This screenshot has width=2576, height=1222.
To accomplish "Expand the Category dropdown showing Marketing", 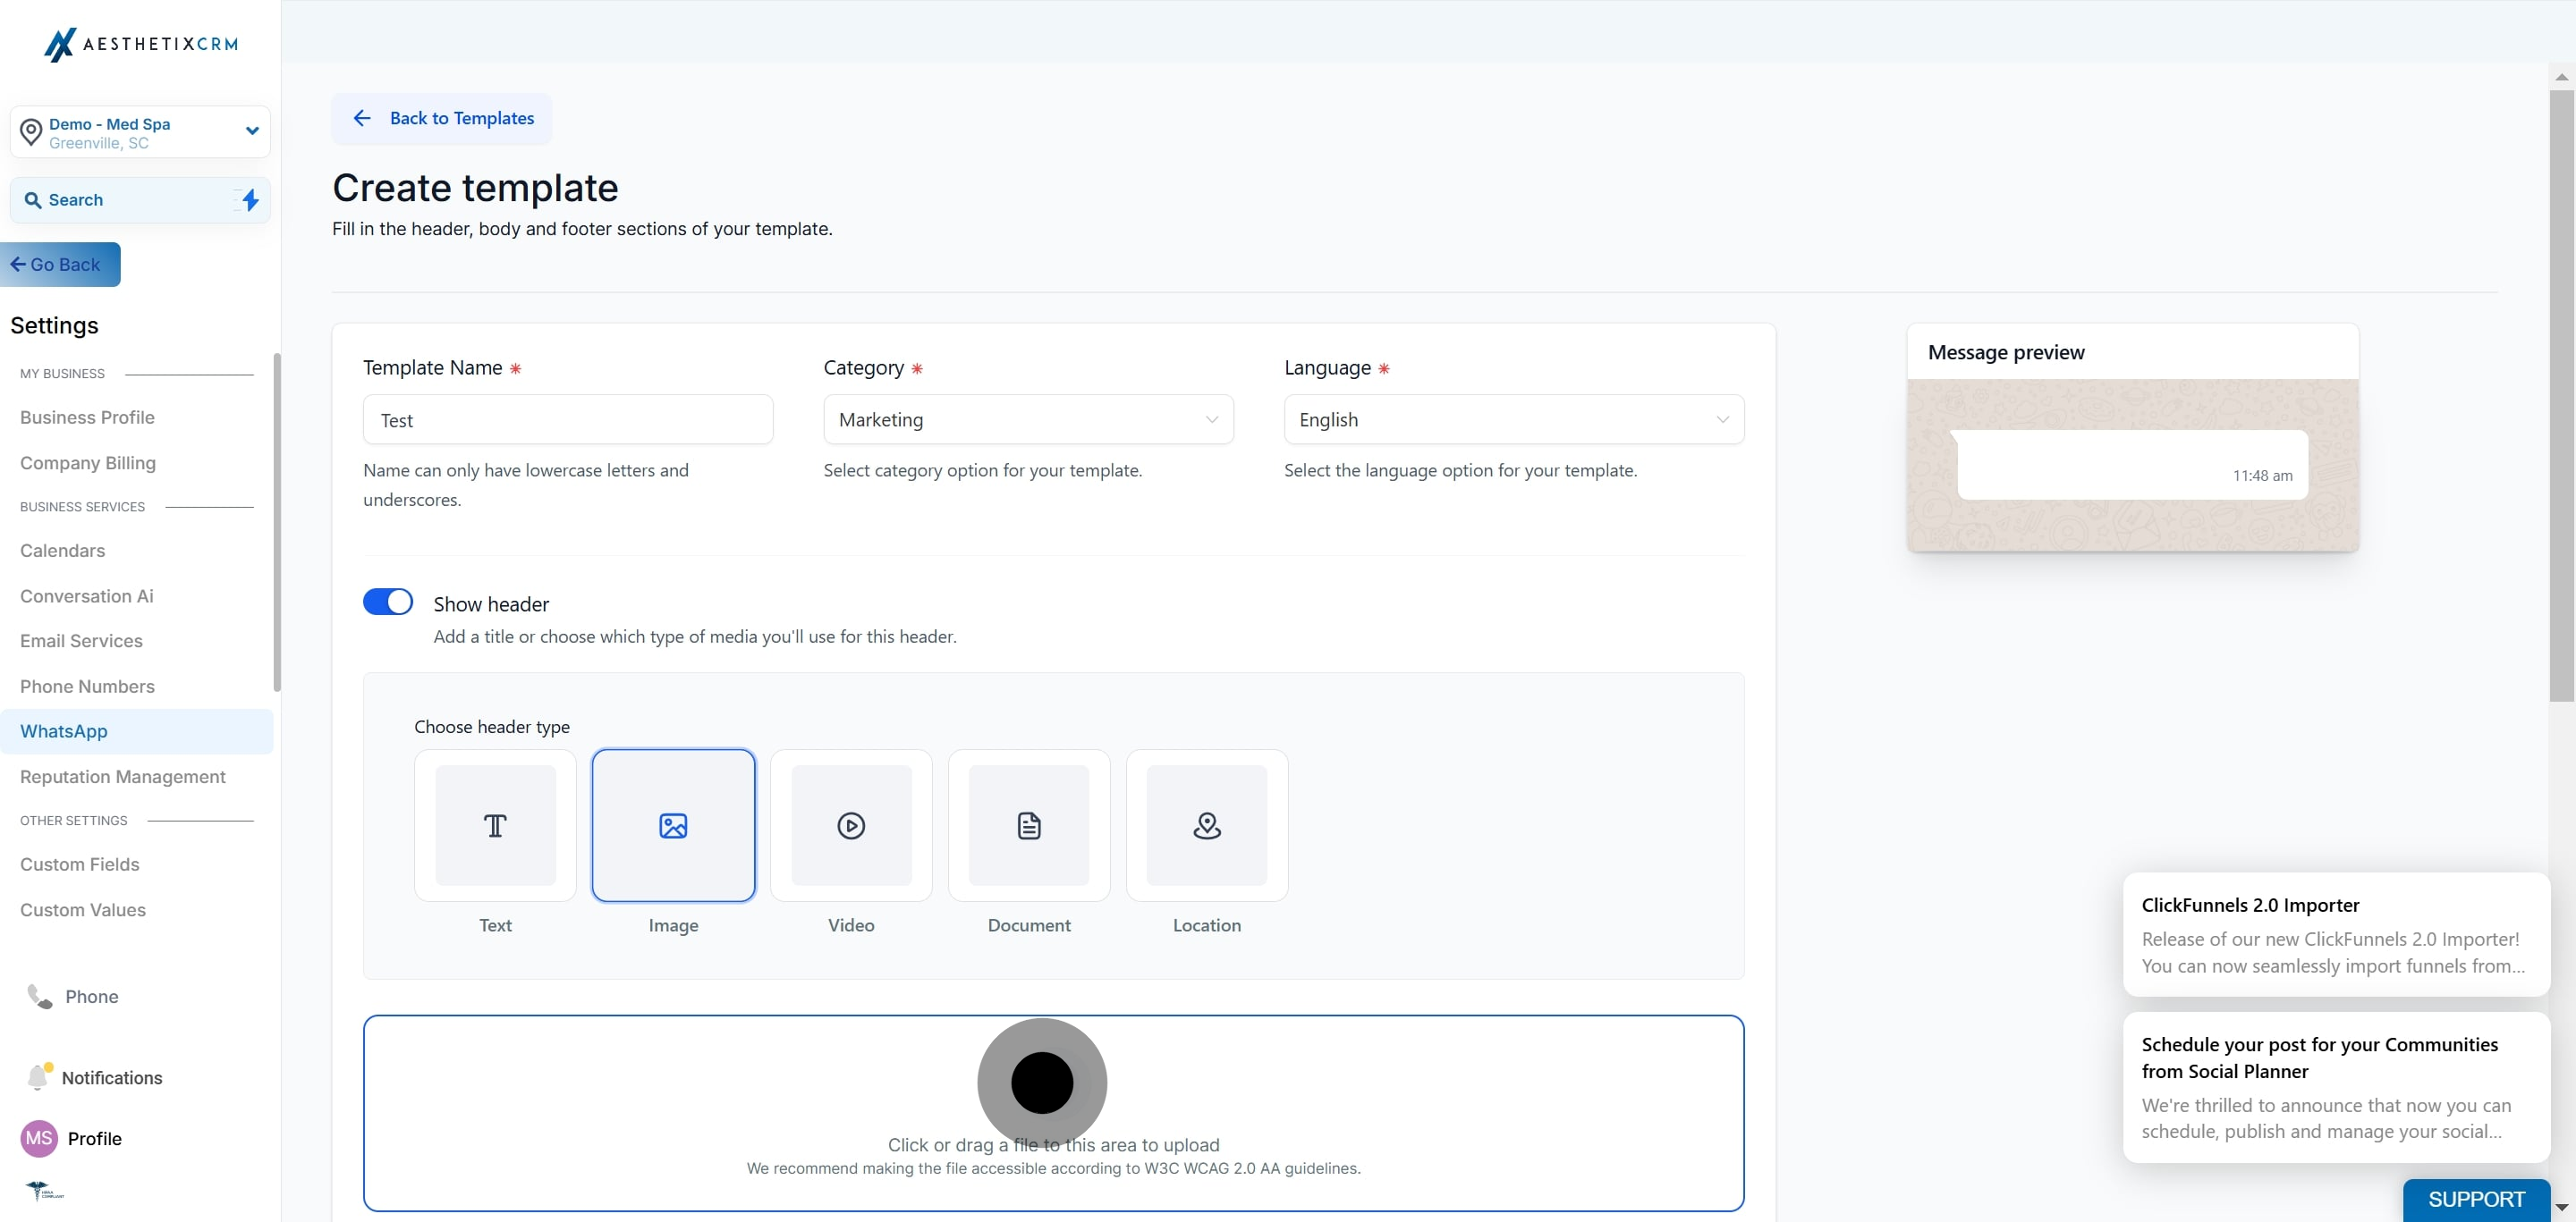I will click(x=1028, y=419).
